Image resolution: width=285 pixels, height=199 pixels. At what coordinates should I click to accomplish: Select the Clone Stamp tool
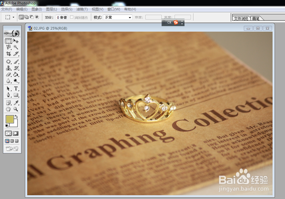(9, 68)
